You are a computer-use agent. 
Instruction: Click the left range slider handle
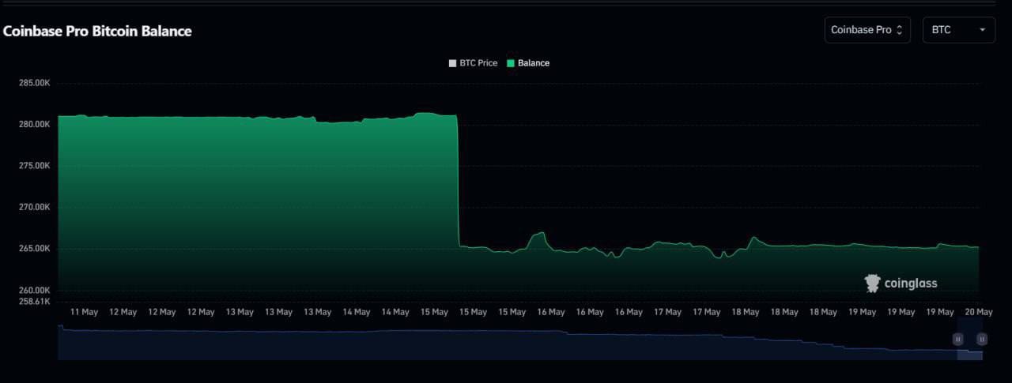(x=957, y=340)
